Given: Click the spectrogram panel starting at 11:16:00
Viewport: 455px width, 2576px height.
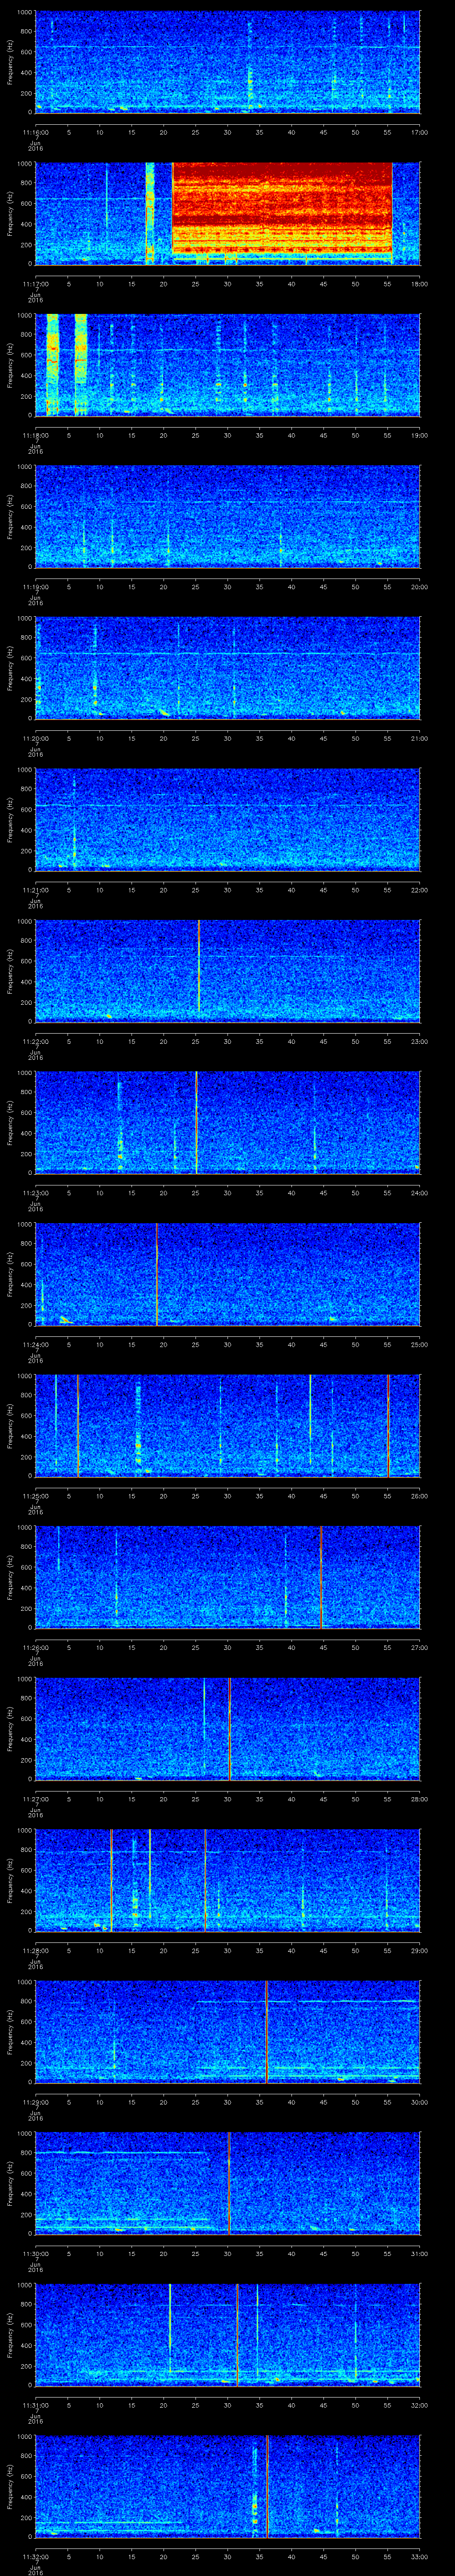Looking at the screenshot, I should (228, 62).
